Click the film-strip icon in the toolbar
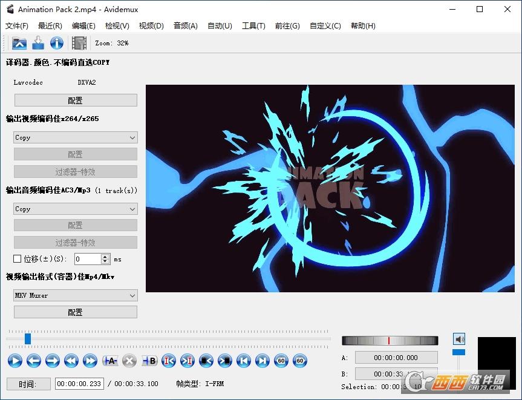The width and height of the screenshot is (522, 400). 79,43
